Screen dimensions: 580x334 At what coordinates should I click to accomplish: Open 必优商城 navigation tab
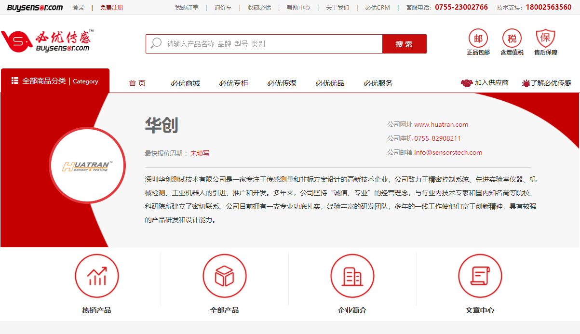point(185,83)
